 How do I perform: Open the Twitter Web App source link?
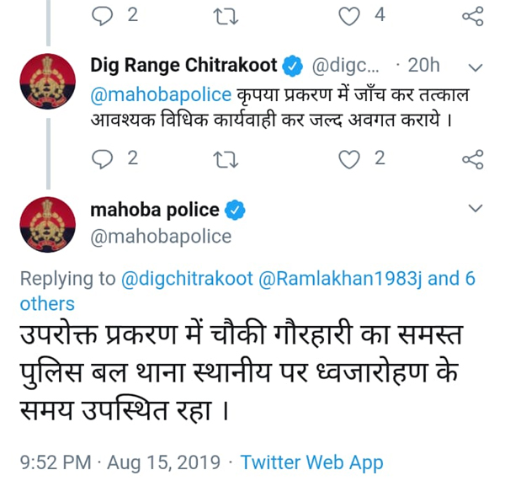[x=311, y=462]
